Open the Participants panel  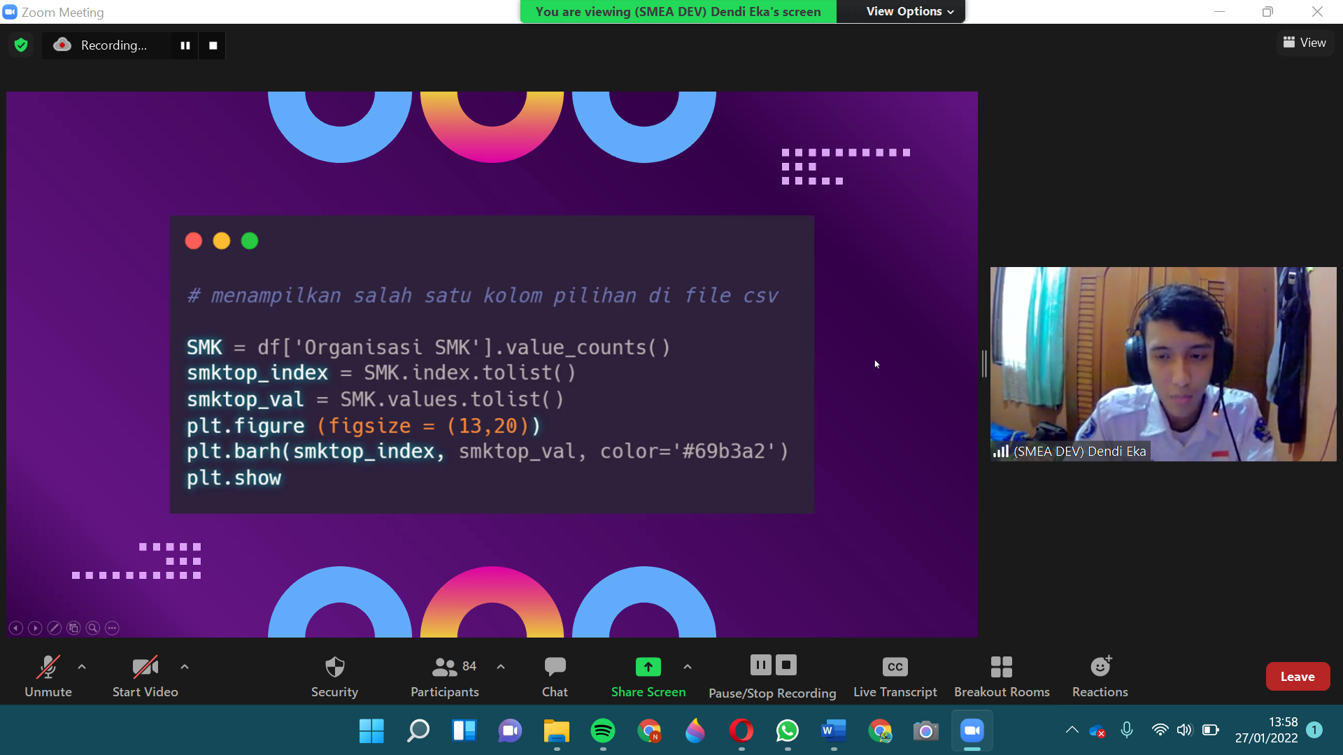point(444,675)
